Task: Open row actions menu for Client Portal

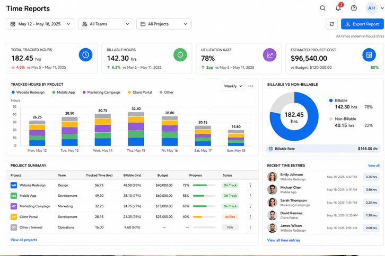Action: 250,217
